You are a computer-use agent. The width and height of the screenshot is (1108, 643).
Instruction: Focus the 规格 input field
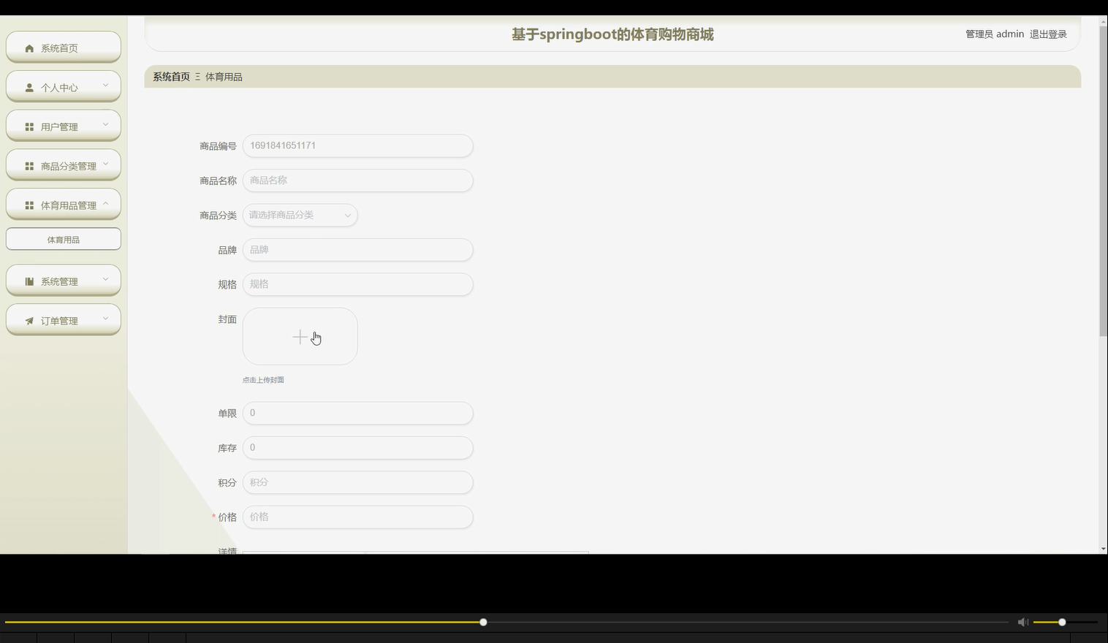pos(357,284)
